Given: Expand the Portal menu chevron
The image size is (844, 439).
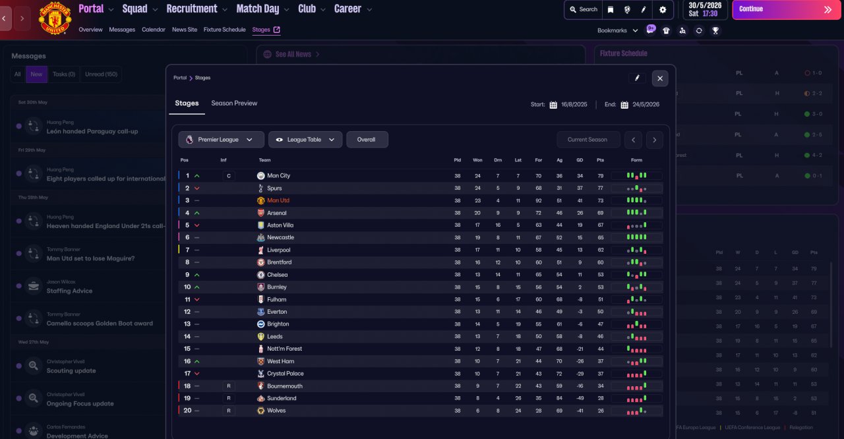Looking at the screenshot, I should [x=111, y=10].
